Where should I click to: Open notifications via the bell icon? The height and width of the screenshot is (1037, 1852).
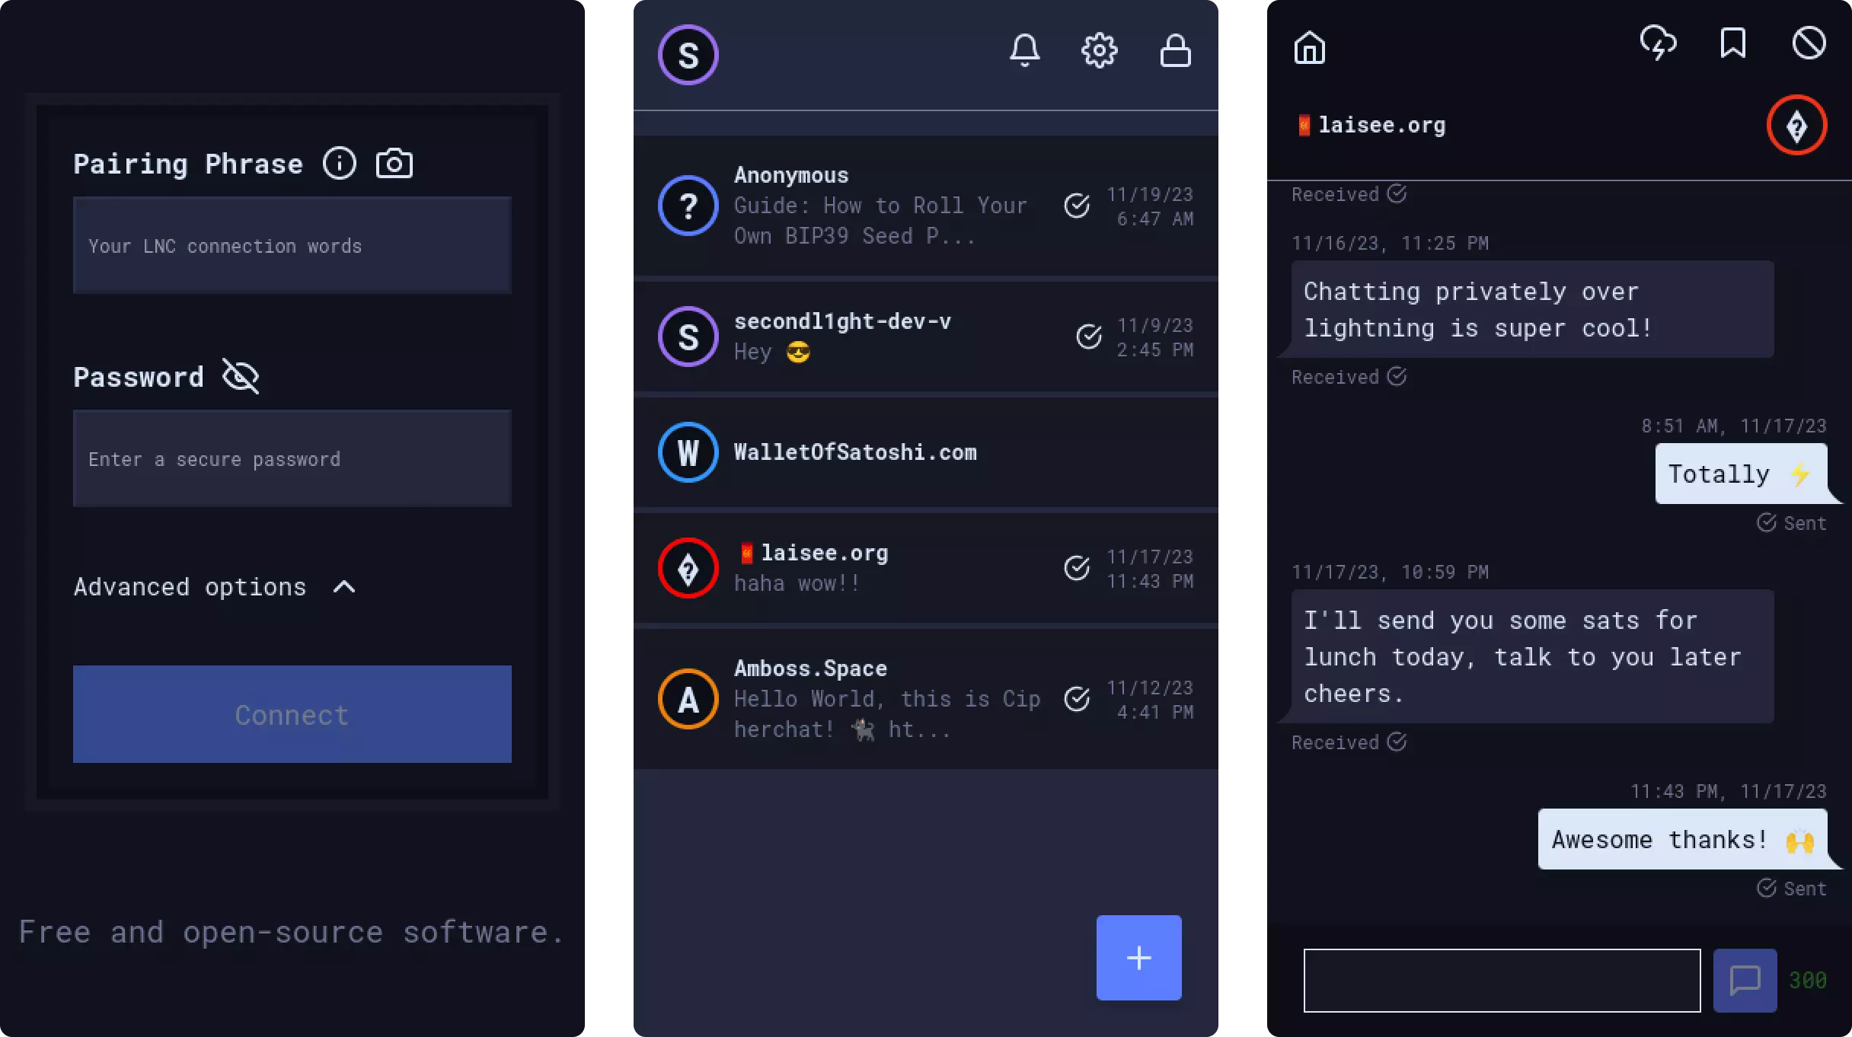(1024, 51)
